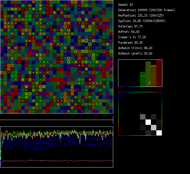The image size is (190, 174).
Task: Click the red 'm' marker in histogram
Action: click(x=158, y=83)
